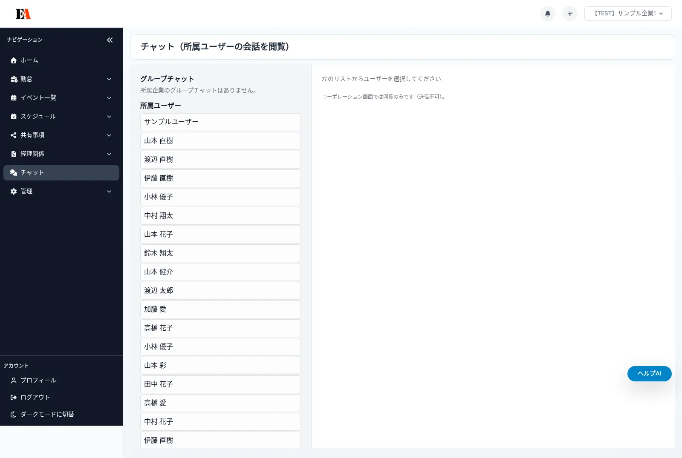
Task: Open the 経理関係 menu item
Action: pos(33,154)
